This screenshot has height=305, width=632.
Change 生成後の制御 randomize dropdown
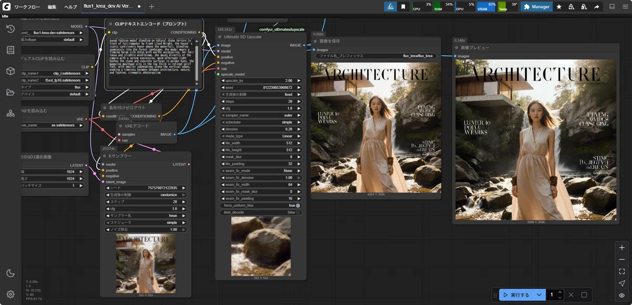(145, 195)
